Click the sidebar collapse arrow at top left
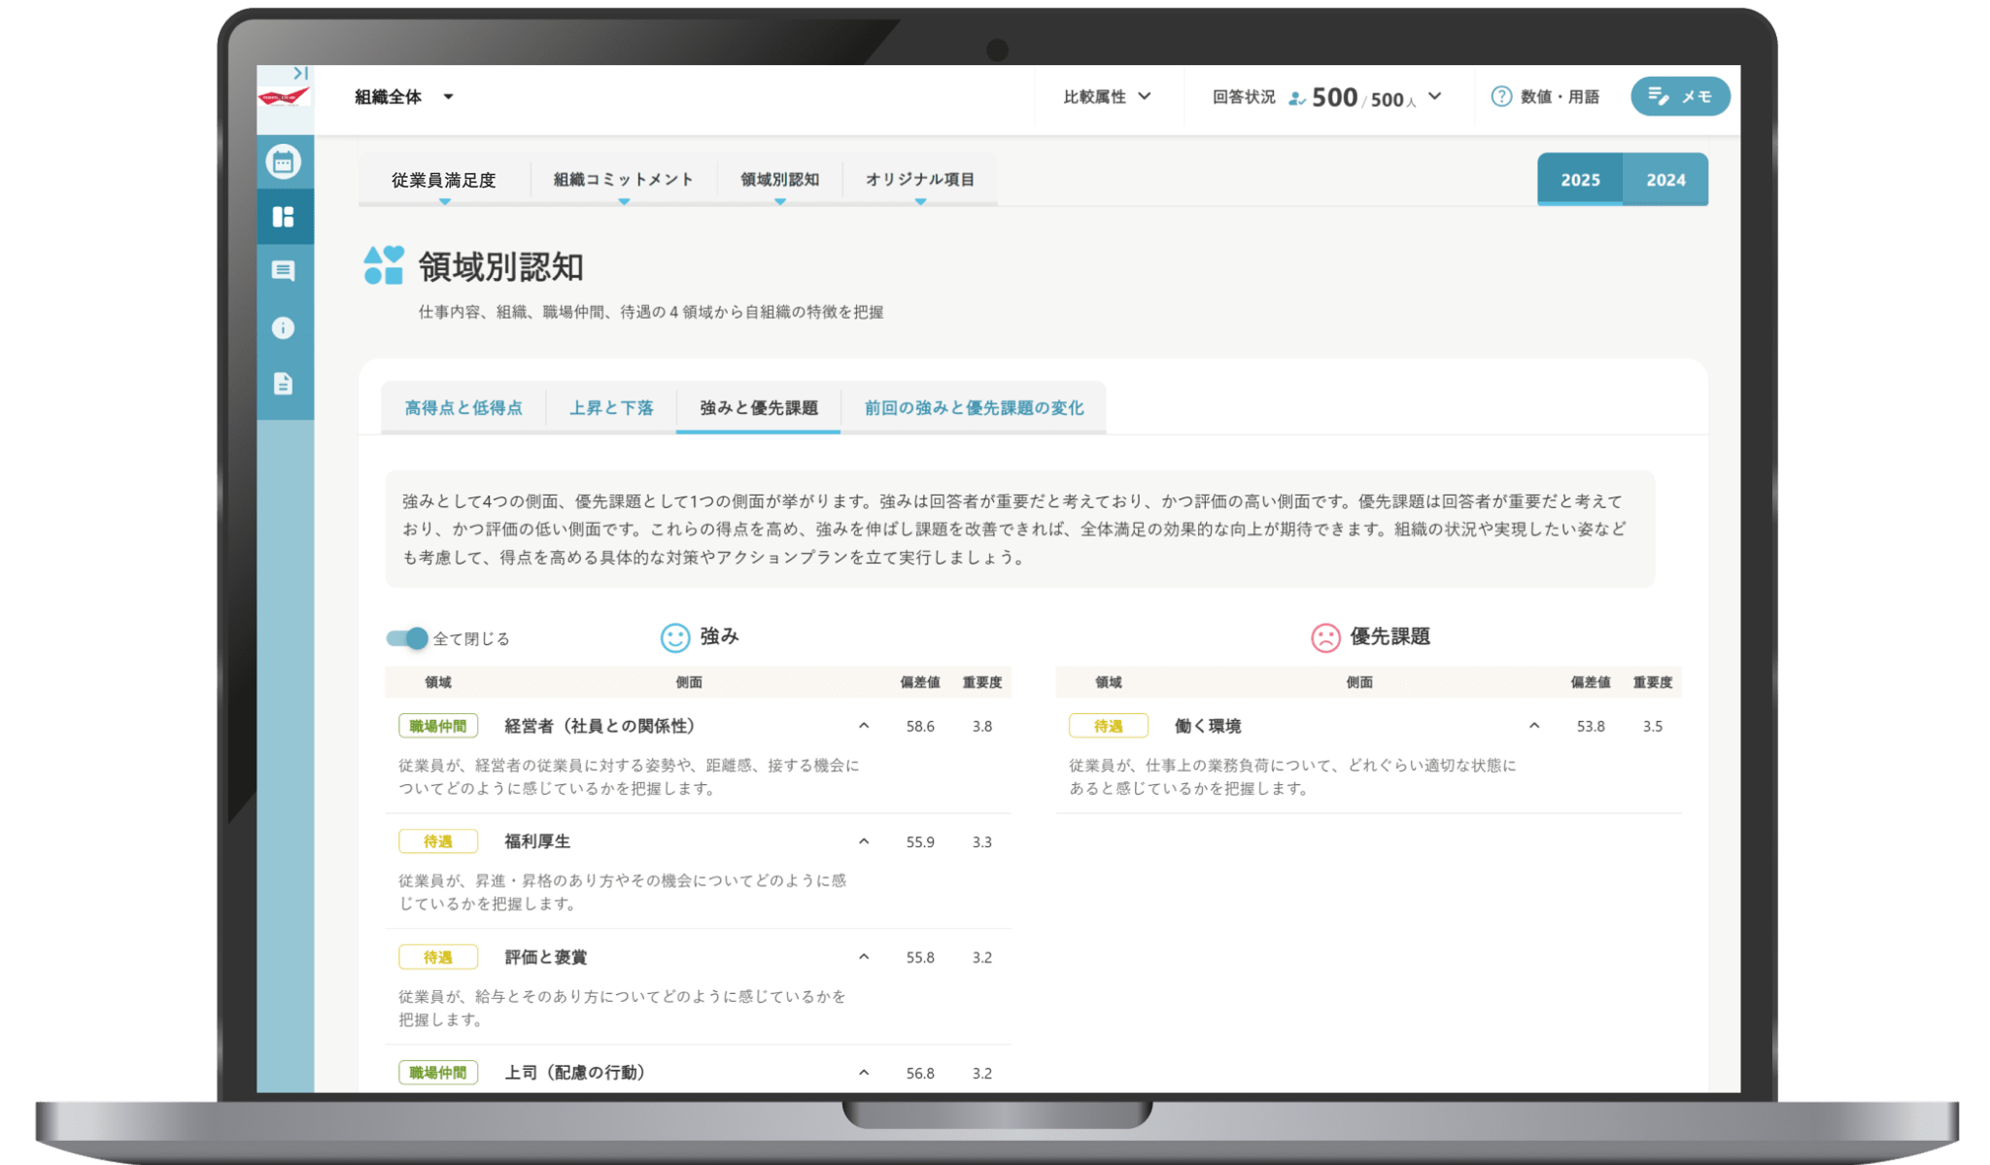This screenshot has height=1165, width=1990. coord(299,72)
